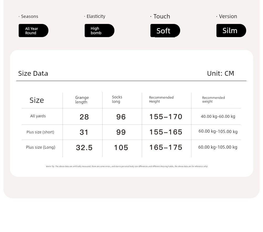The image size is (263, 232).
Task: Click the Seasons label
Action: coord(29,16)
